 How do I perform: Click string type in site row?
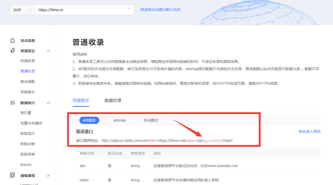coord(135,166)
